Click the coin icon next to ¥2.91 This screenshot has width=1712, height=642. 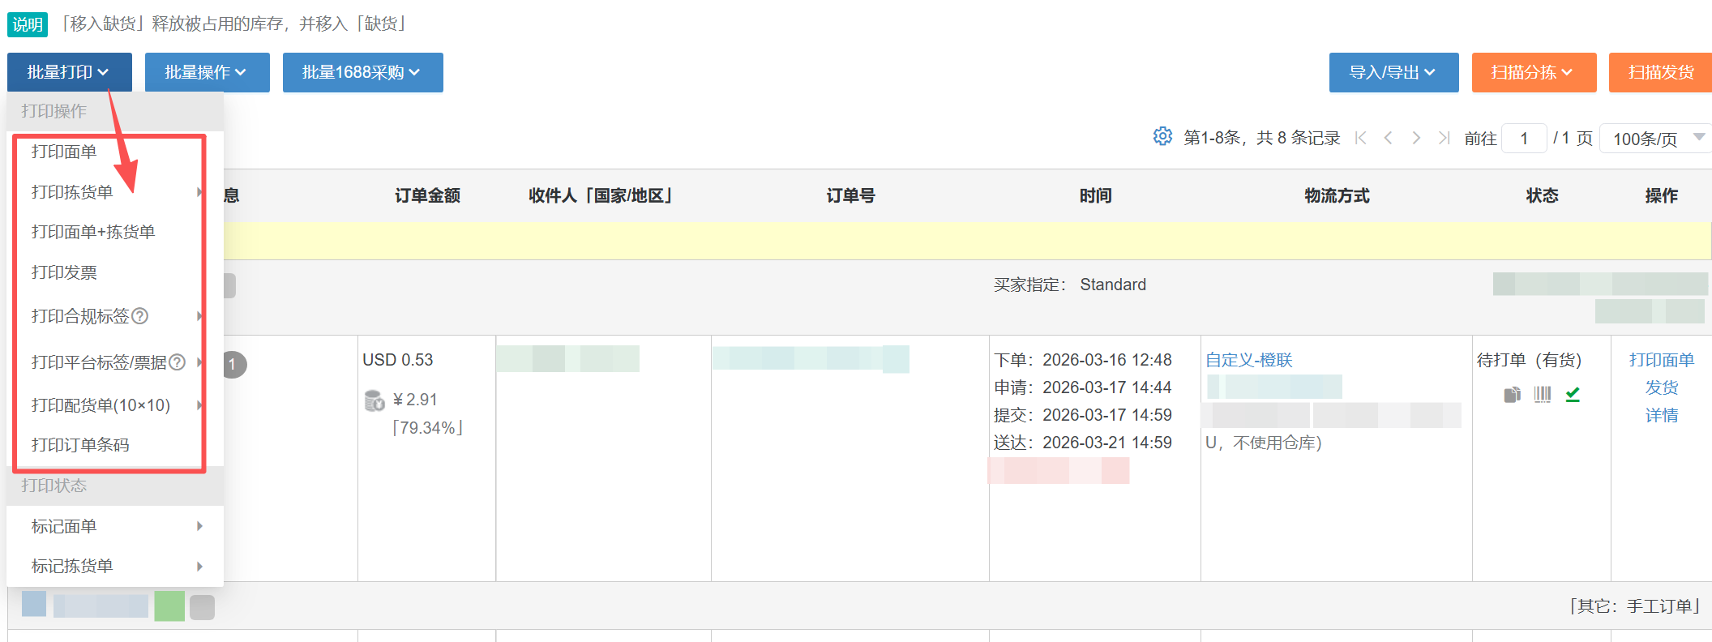coord(374,400)
